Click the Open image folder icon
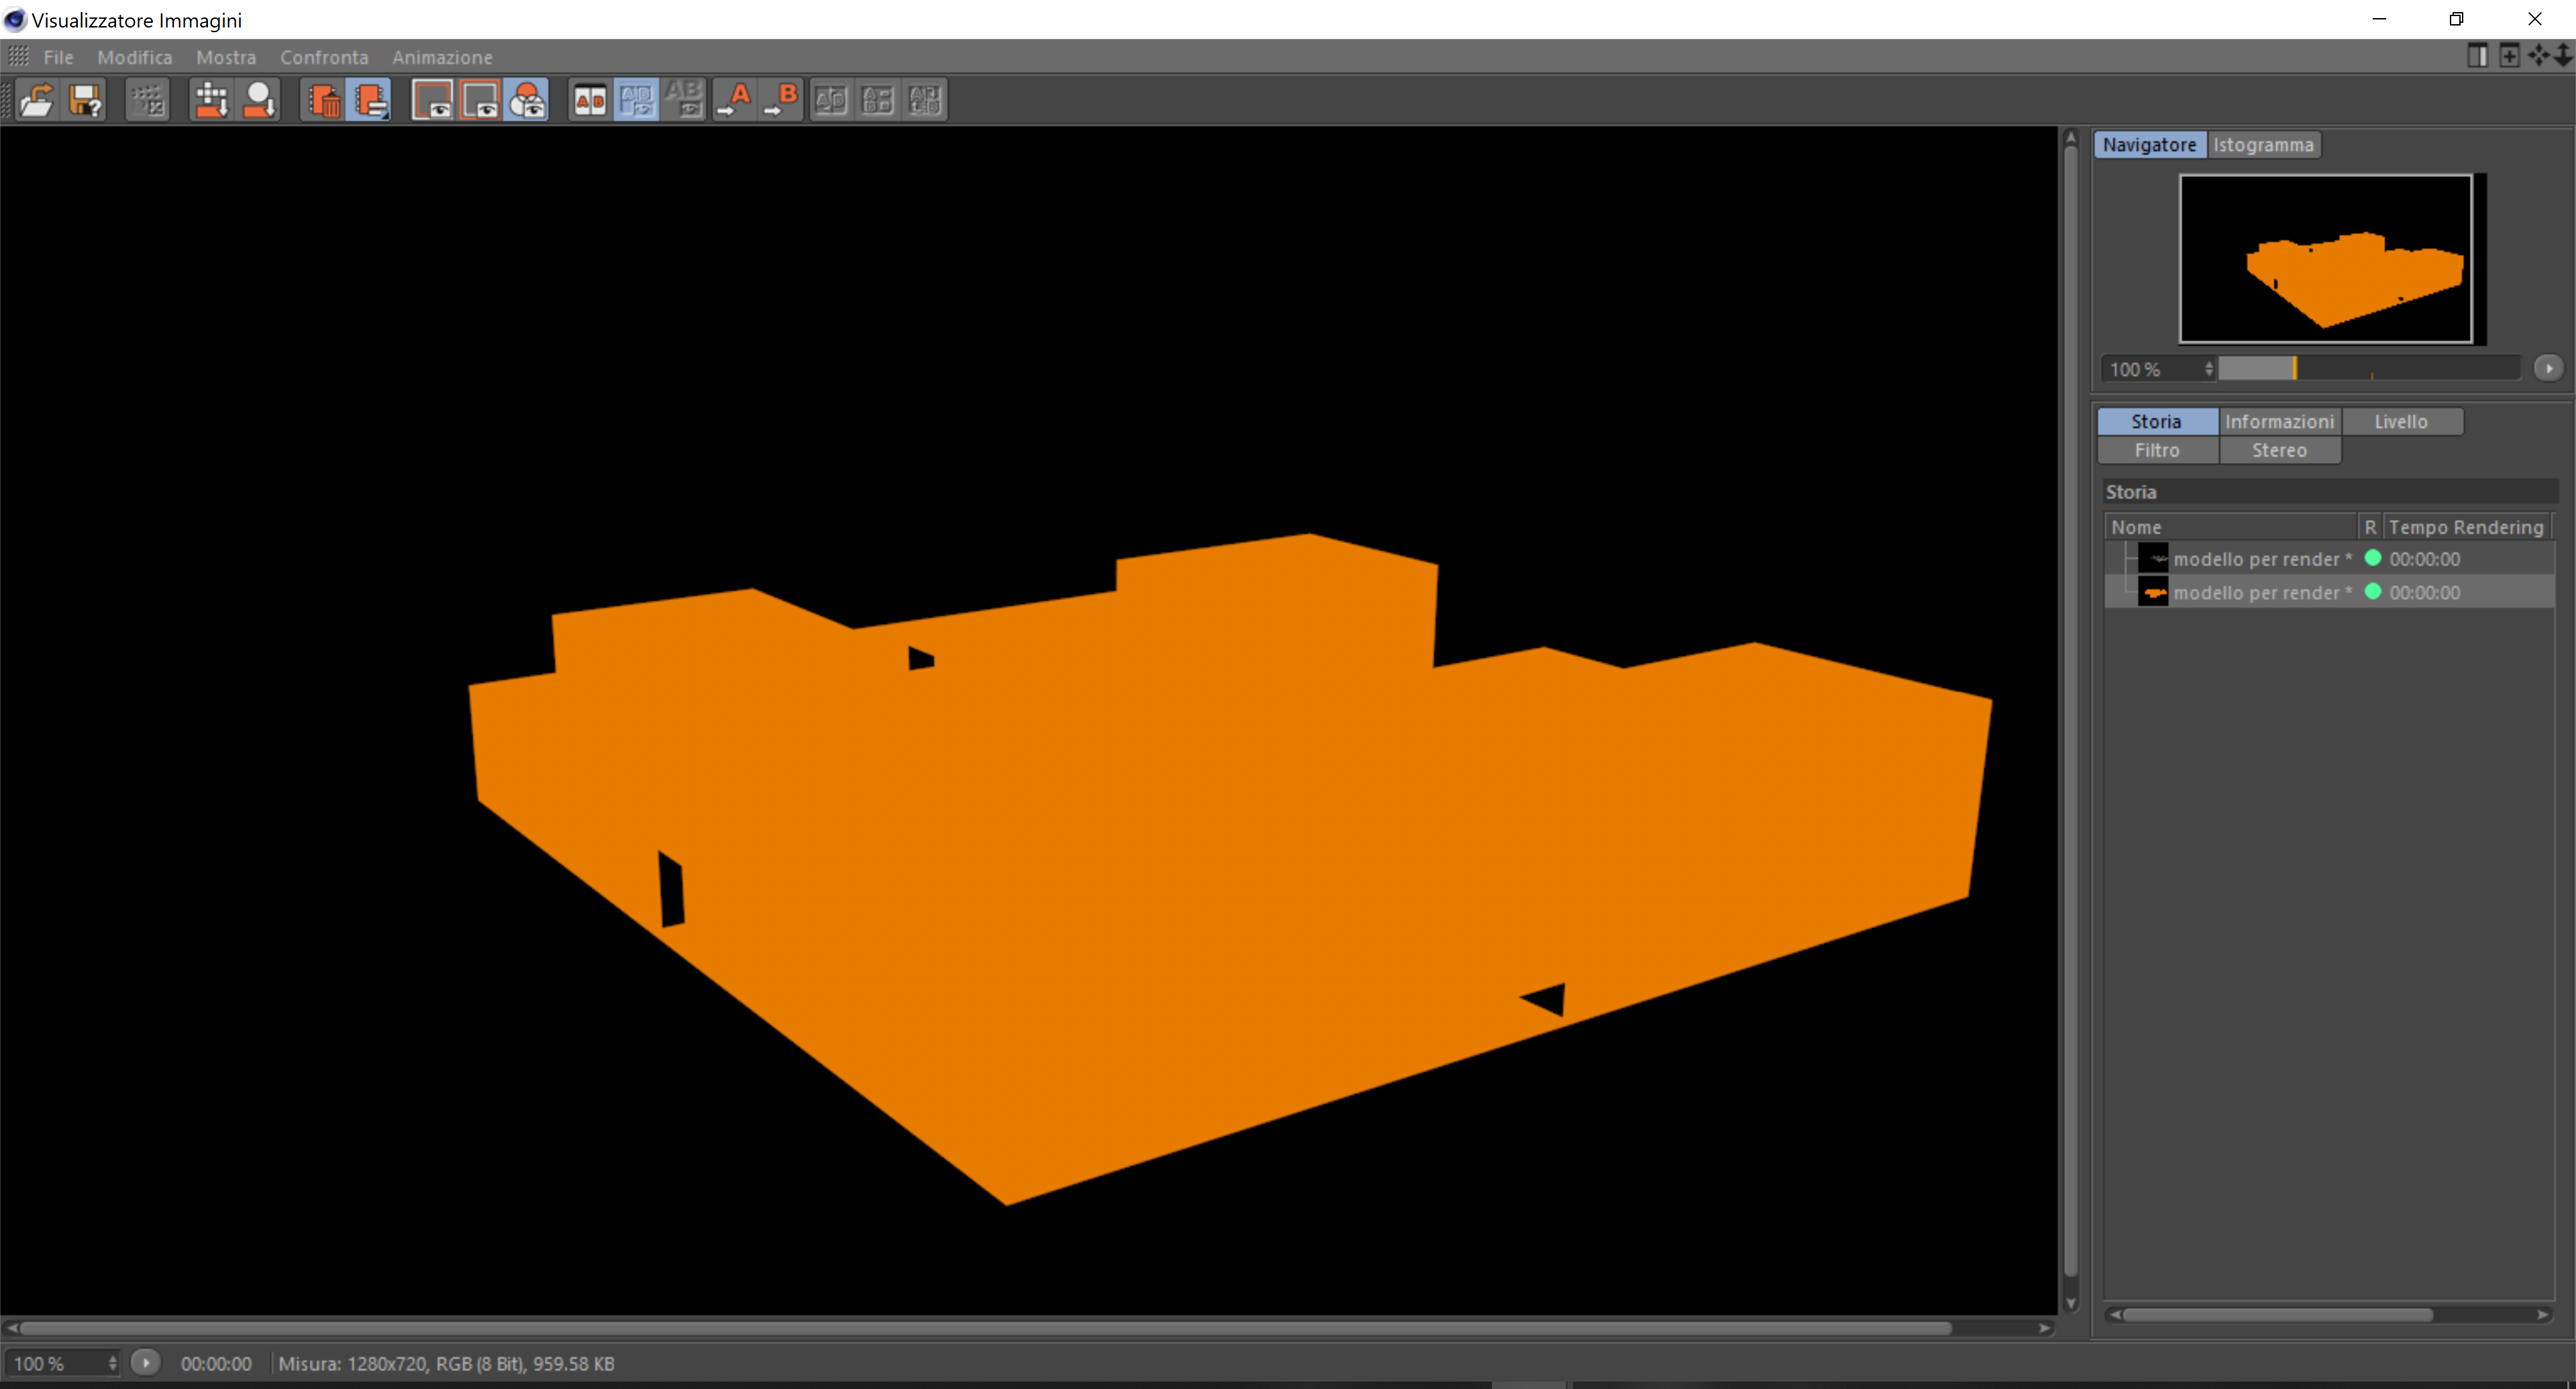The width and height of the screenshot is (2576, 1389). (36, 100)
